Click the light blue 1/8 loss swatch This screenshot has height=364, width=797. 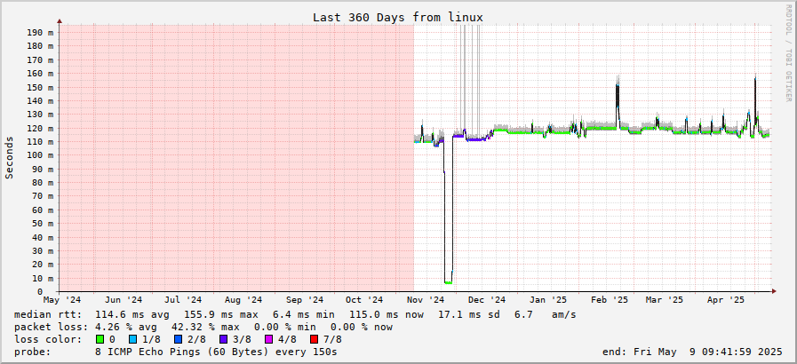tap(132, 339)
